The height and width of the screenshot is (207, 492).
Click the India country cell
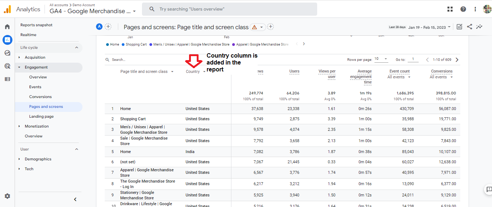[x=190, y=152]
